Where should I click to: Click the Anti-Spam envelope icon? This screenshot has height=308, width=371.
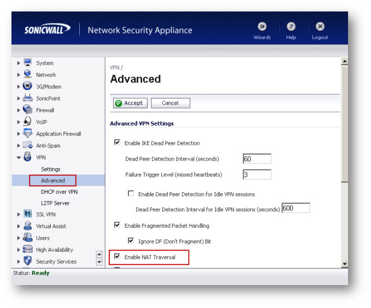click(x=27, y=145)
